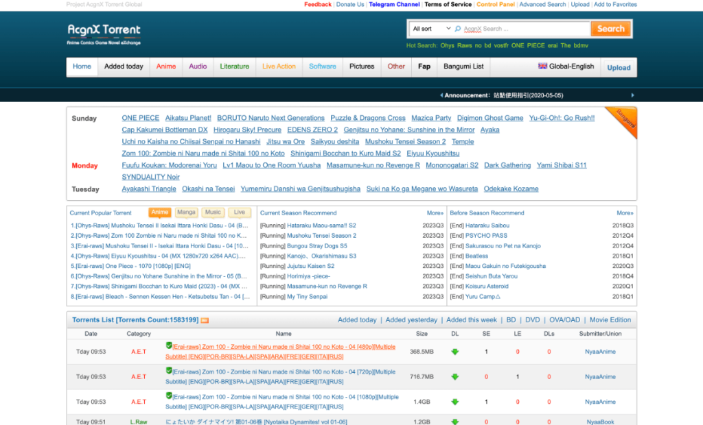The height and width of the screenshot is (425, 703).
Task: Open the Yuru Camp△ recommendation
Action: pyautogui.click(x=483, y=296)
